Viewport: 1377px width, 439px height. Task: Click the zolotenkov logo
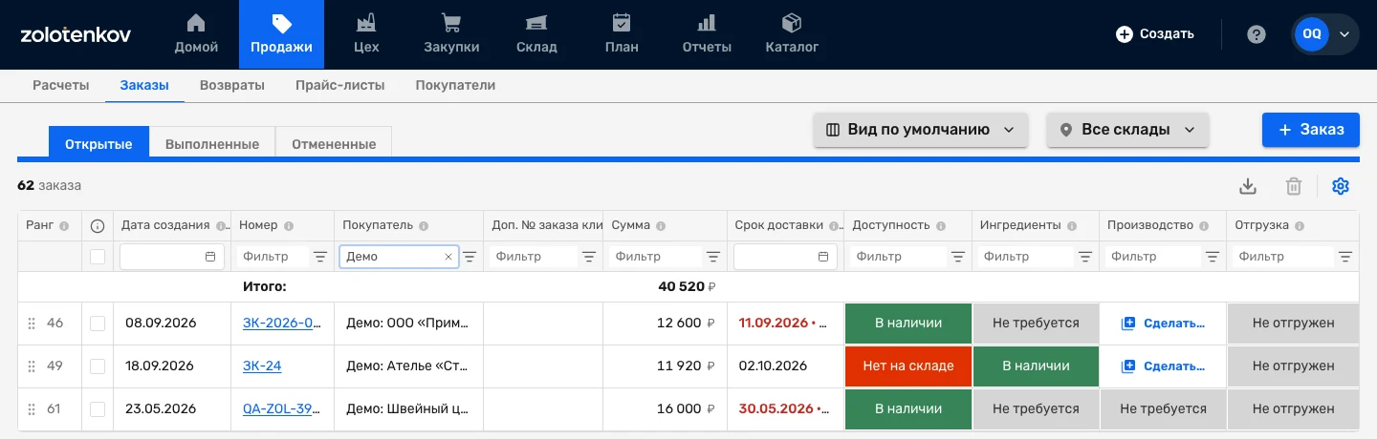pos(76,34)
